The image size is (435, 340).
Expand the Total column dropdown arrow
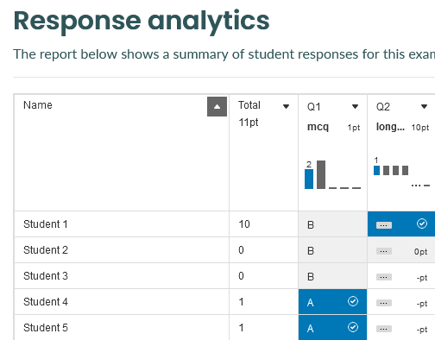(x=286, y=106)
